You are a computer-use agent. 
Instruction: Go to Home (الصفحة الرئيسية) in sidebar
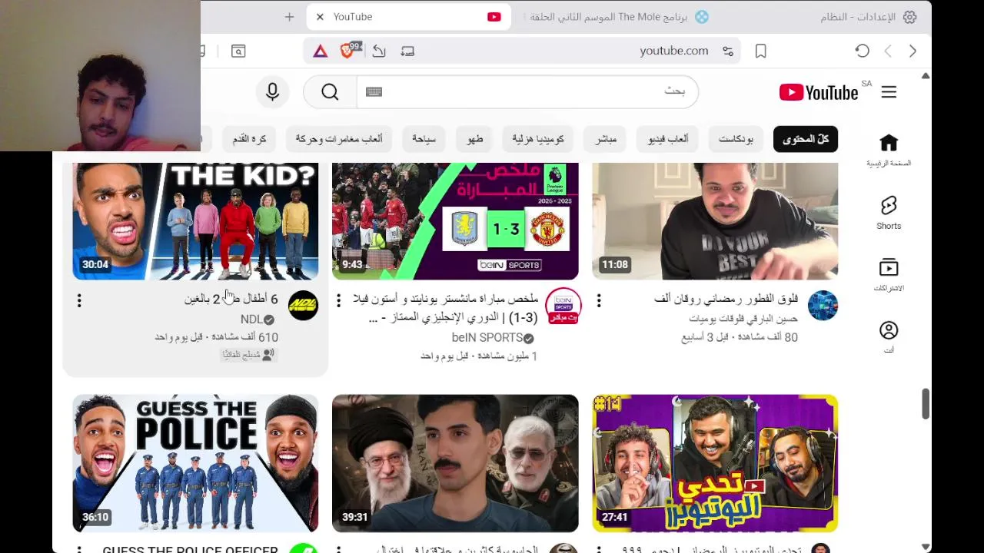point(889,150)
